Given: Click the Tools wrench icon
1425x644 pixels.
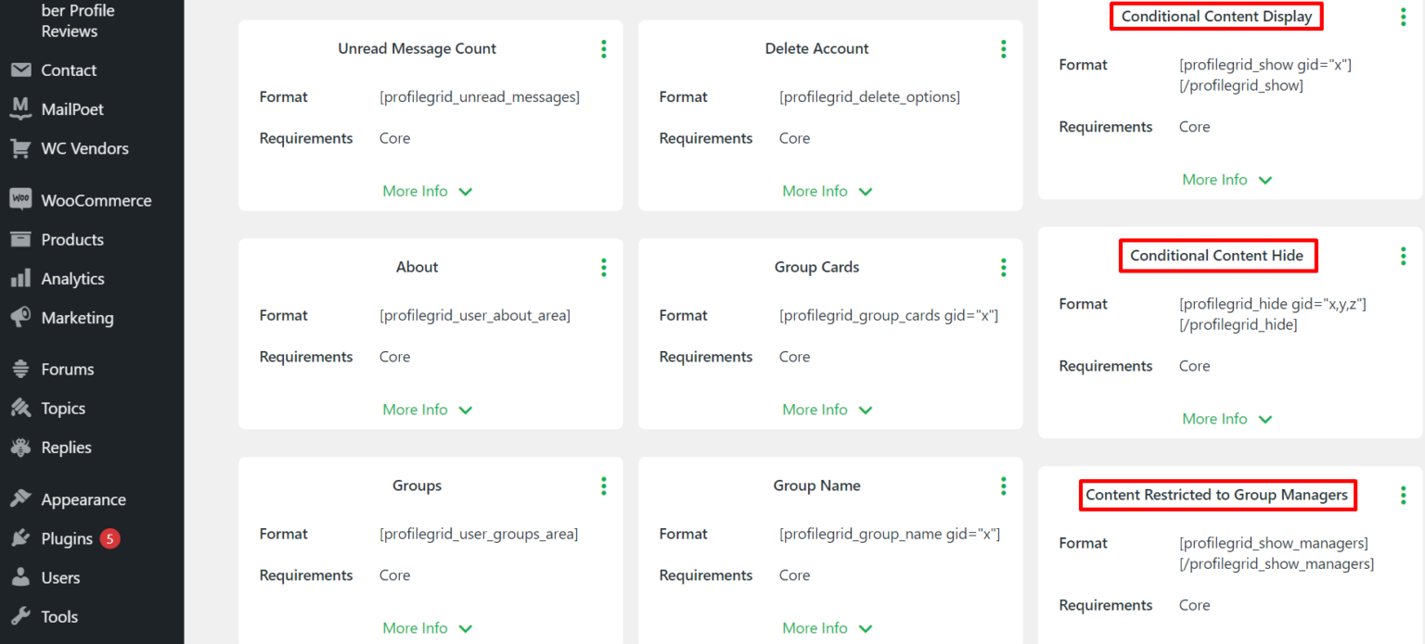Looking at the screenshot, I should tap(20, 616).
